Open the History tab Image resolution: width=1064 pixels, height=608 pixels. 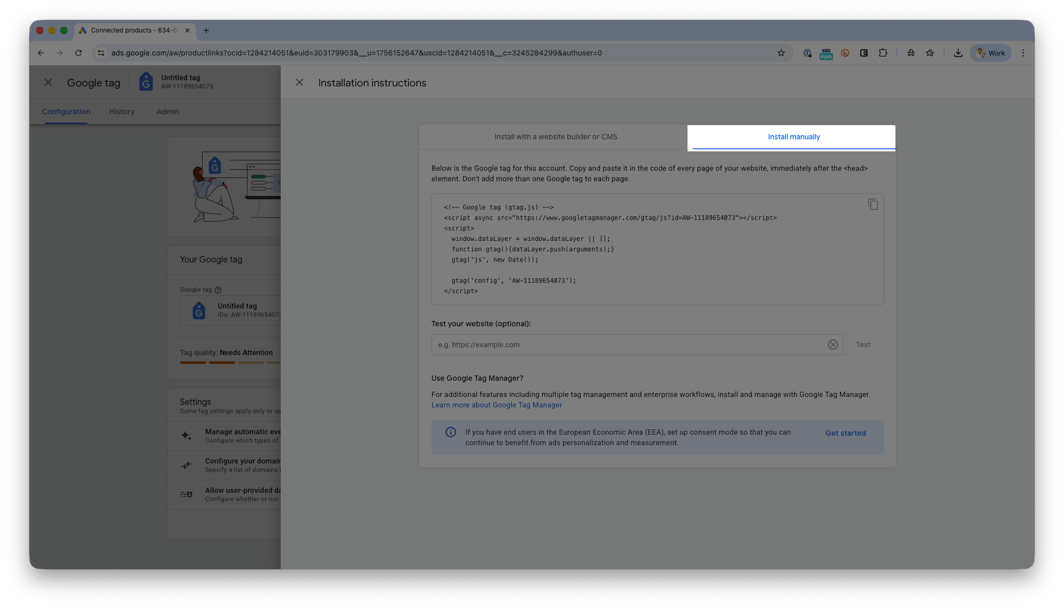(121, 112)
